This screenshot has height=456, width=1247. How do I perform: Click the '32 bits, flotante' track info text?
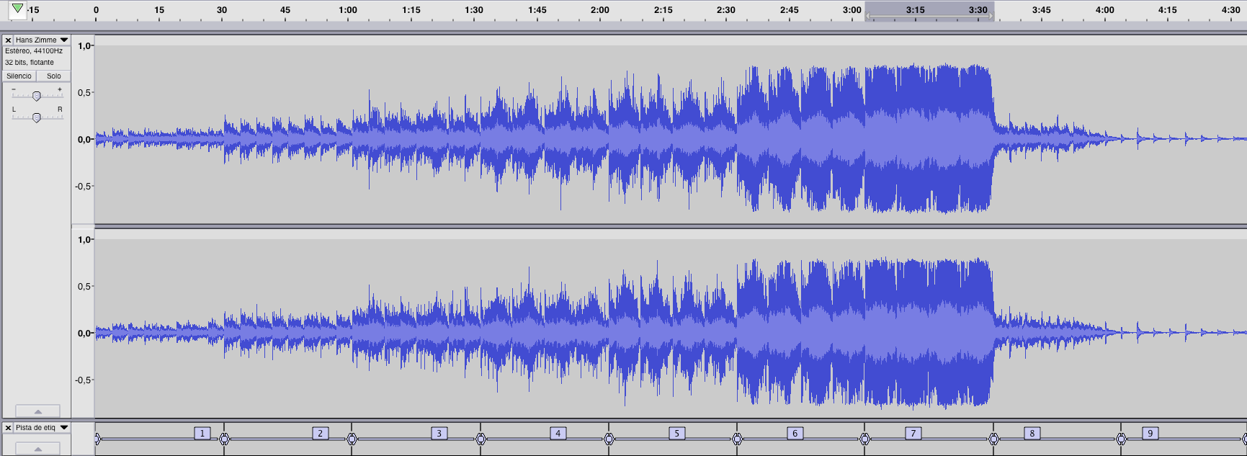click(30, 63)
